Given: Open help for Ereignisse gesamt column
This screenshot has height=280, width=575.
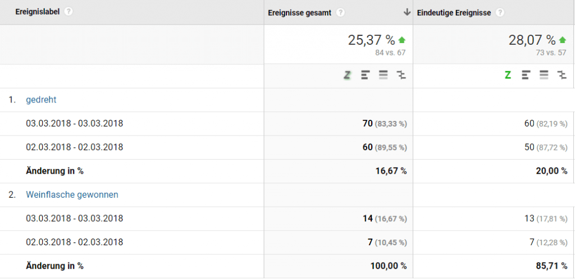Looking at the screenshot, I should [340, 13].
